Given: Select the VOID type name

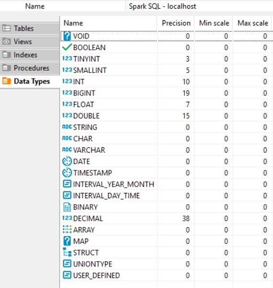Looking at the screenshot, I should coord(81,36).
